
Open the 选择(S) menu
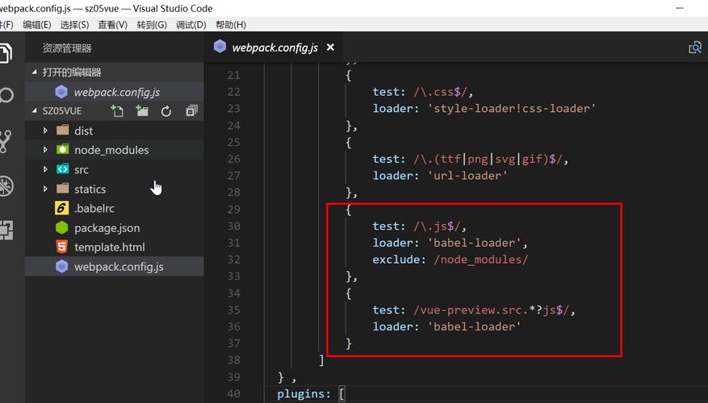pyautogui.click(x=74, y=25)
